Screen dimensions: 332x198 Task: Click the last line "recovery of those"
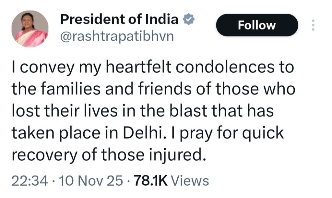point(109,155)
